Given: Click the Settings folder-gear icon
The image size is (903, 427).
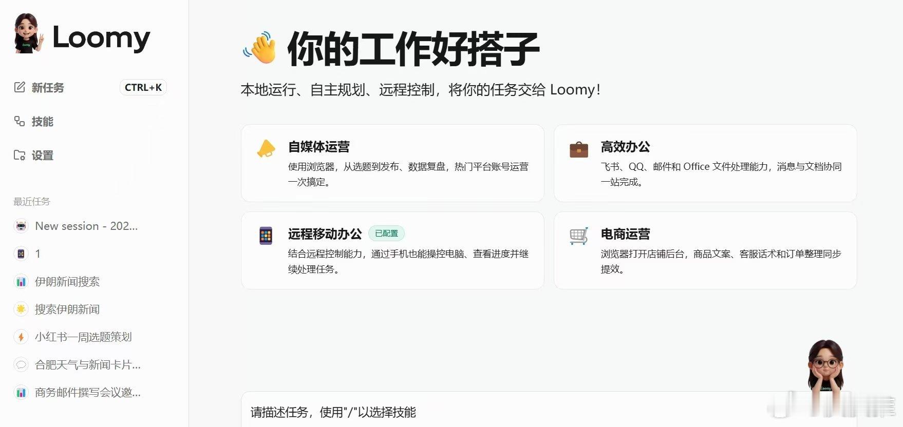Looking at the screenshot, I should click(x=20, y=155).
